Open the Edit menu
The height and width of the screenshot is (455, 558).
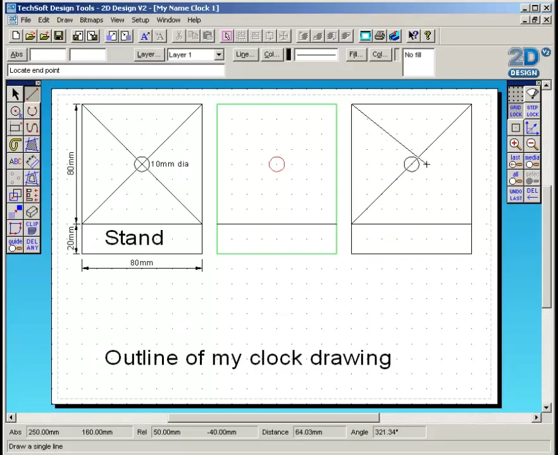click(x=44, y=20)
